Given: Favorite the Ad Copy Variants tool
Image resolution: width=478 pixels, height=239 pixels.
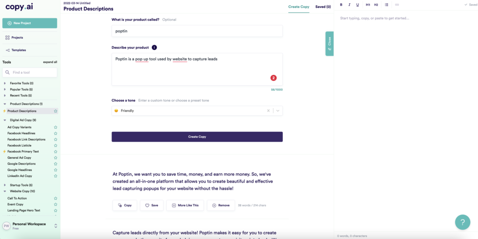Looking at the screenshot, I should (x=56, y=127).
